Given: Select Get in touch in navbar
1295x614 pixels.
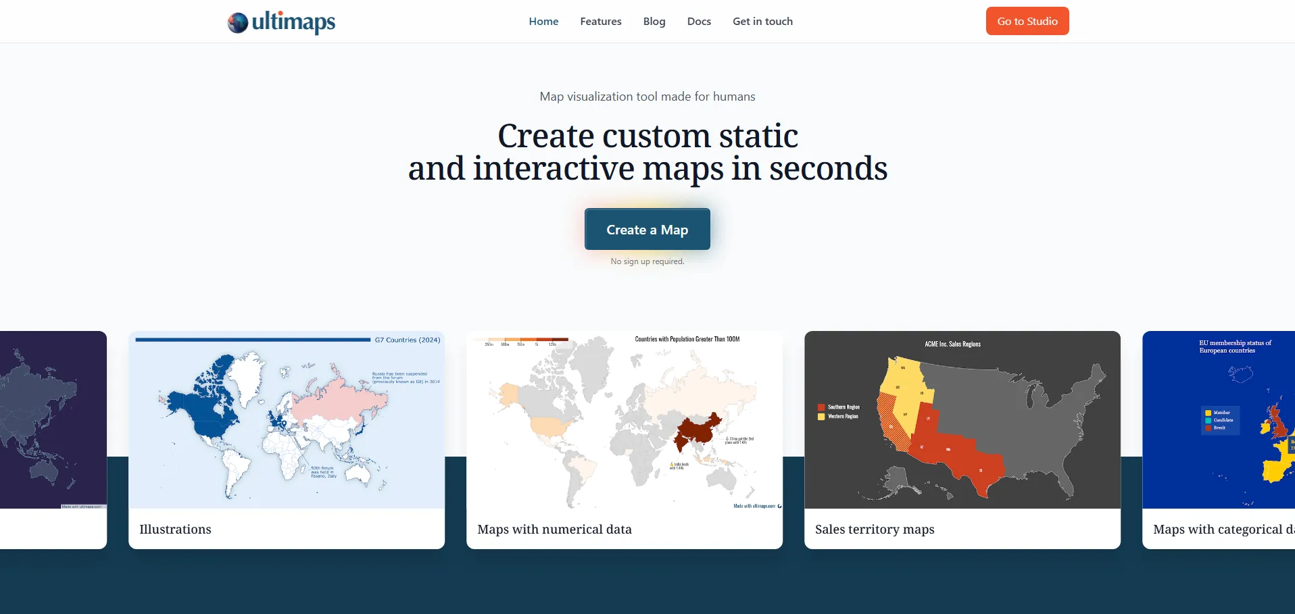Looking at the screenshot, I should (762, 22).
